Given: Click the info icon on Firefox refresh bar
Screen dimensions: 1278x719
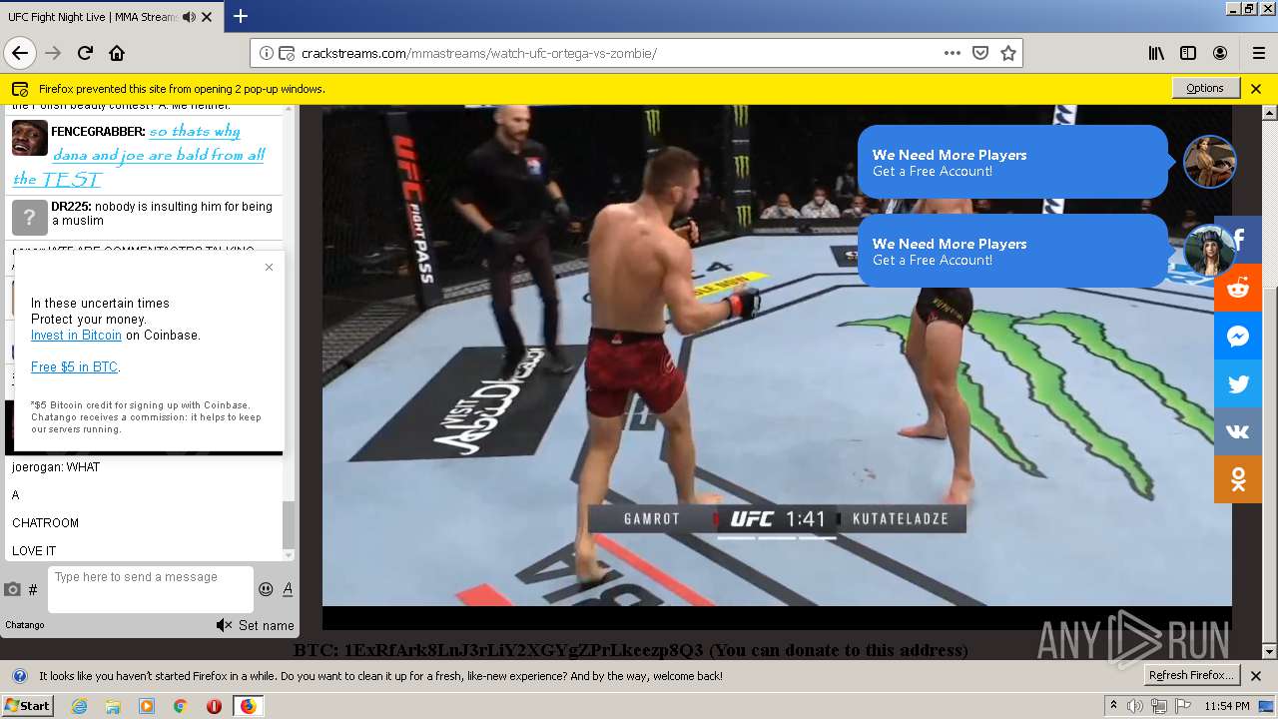Looking at the screenshot, I should point(19,676).
